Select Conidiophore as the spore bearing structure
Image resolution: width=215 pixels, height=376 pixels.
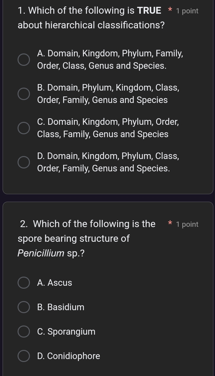24,356
